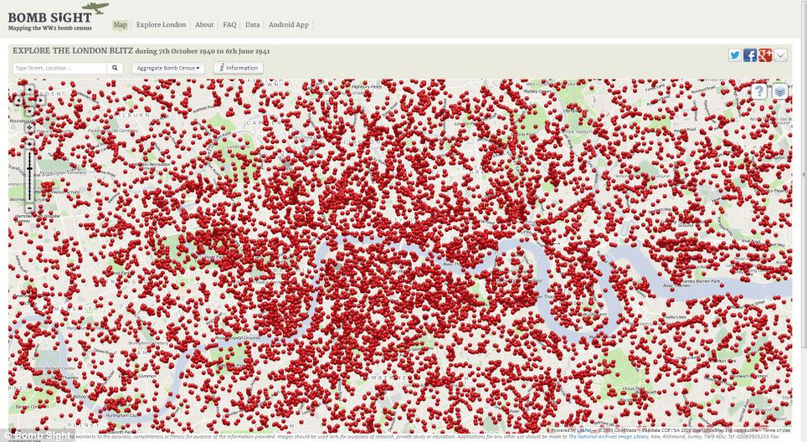Share the map on Twitter
The height and width of the screenshot is (442, 807).
click(735, 55)
